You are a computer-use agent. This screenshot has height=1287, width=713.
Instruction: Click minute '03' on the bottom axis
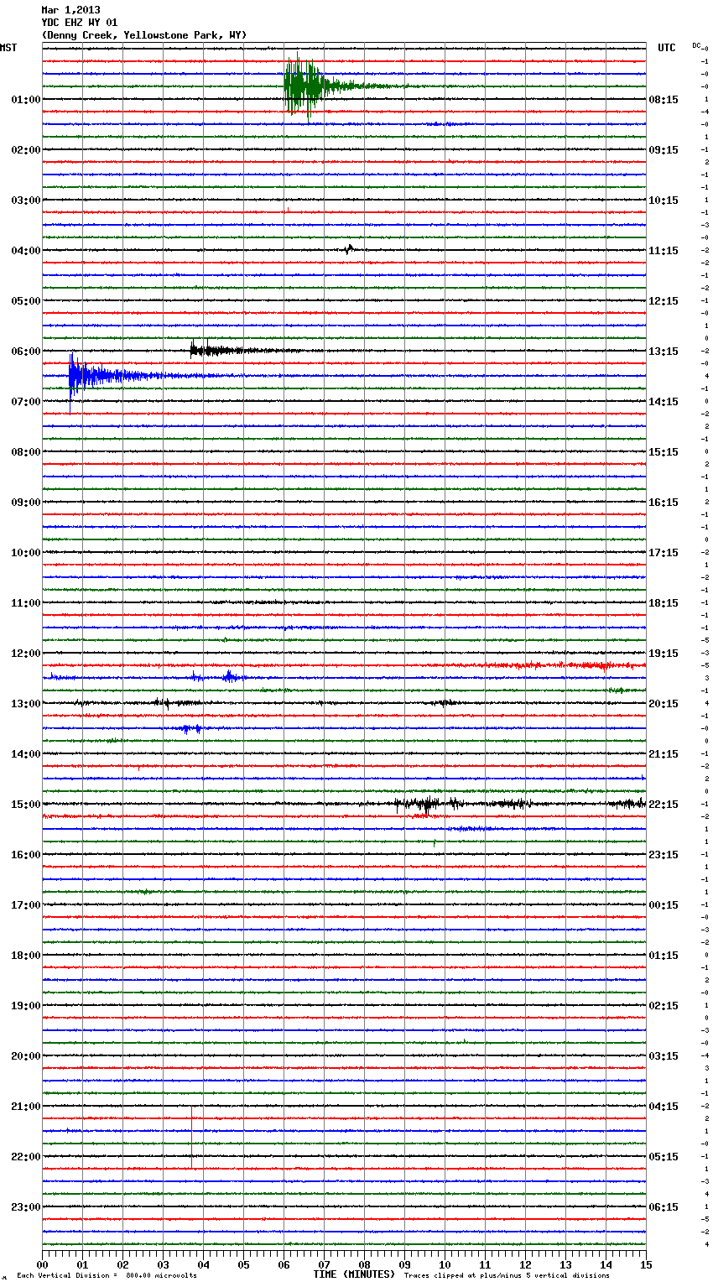(163, 1264)
